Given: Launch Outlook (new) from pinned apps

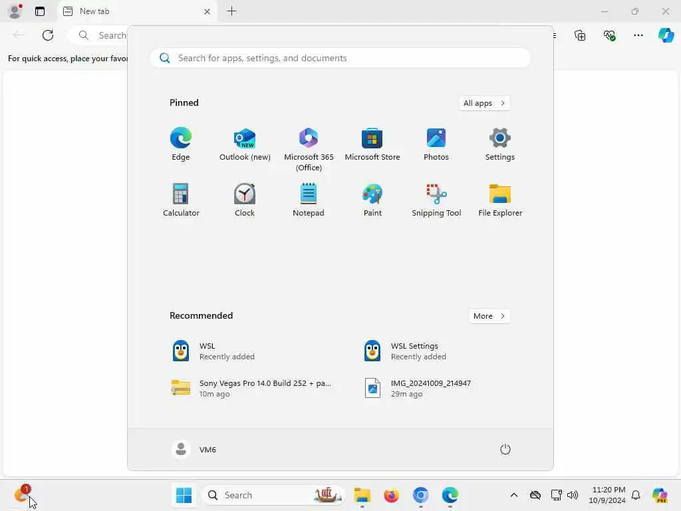Looking at the screenshot, I should (245, 144).
